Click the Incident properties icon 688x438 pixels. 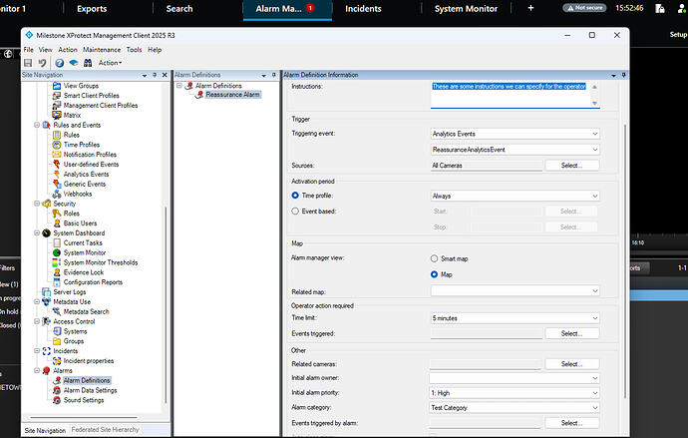[57, 361]
